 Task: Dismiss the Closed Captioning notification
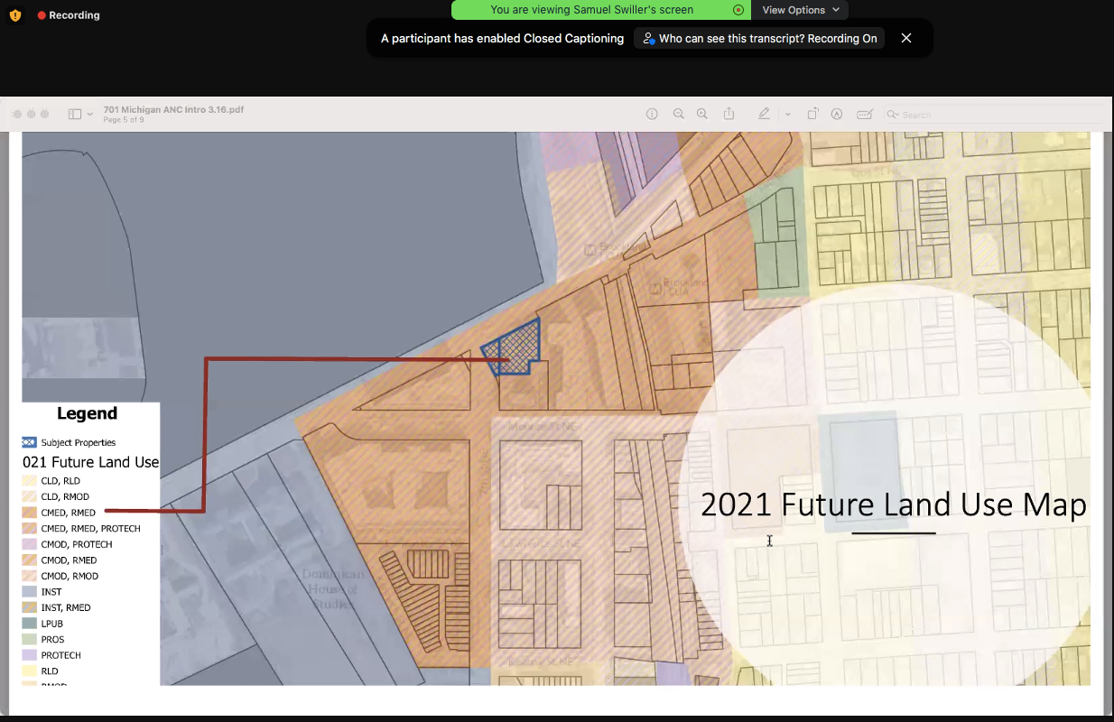pyautogui.click(x=906, y=38)
